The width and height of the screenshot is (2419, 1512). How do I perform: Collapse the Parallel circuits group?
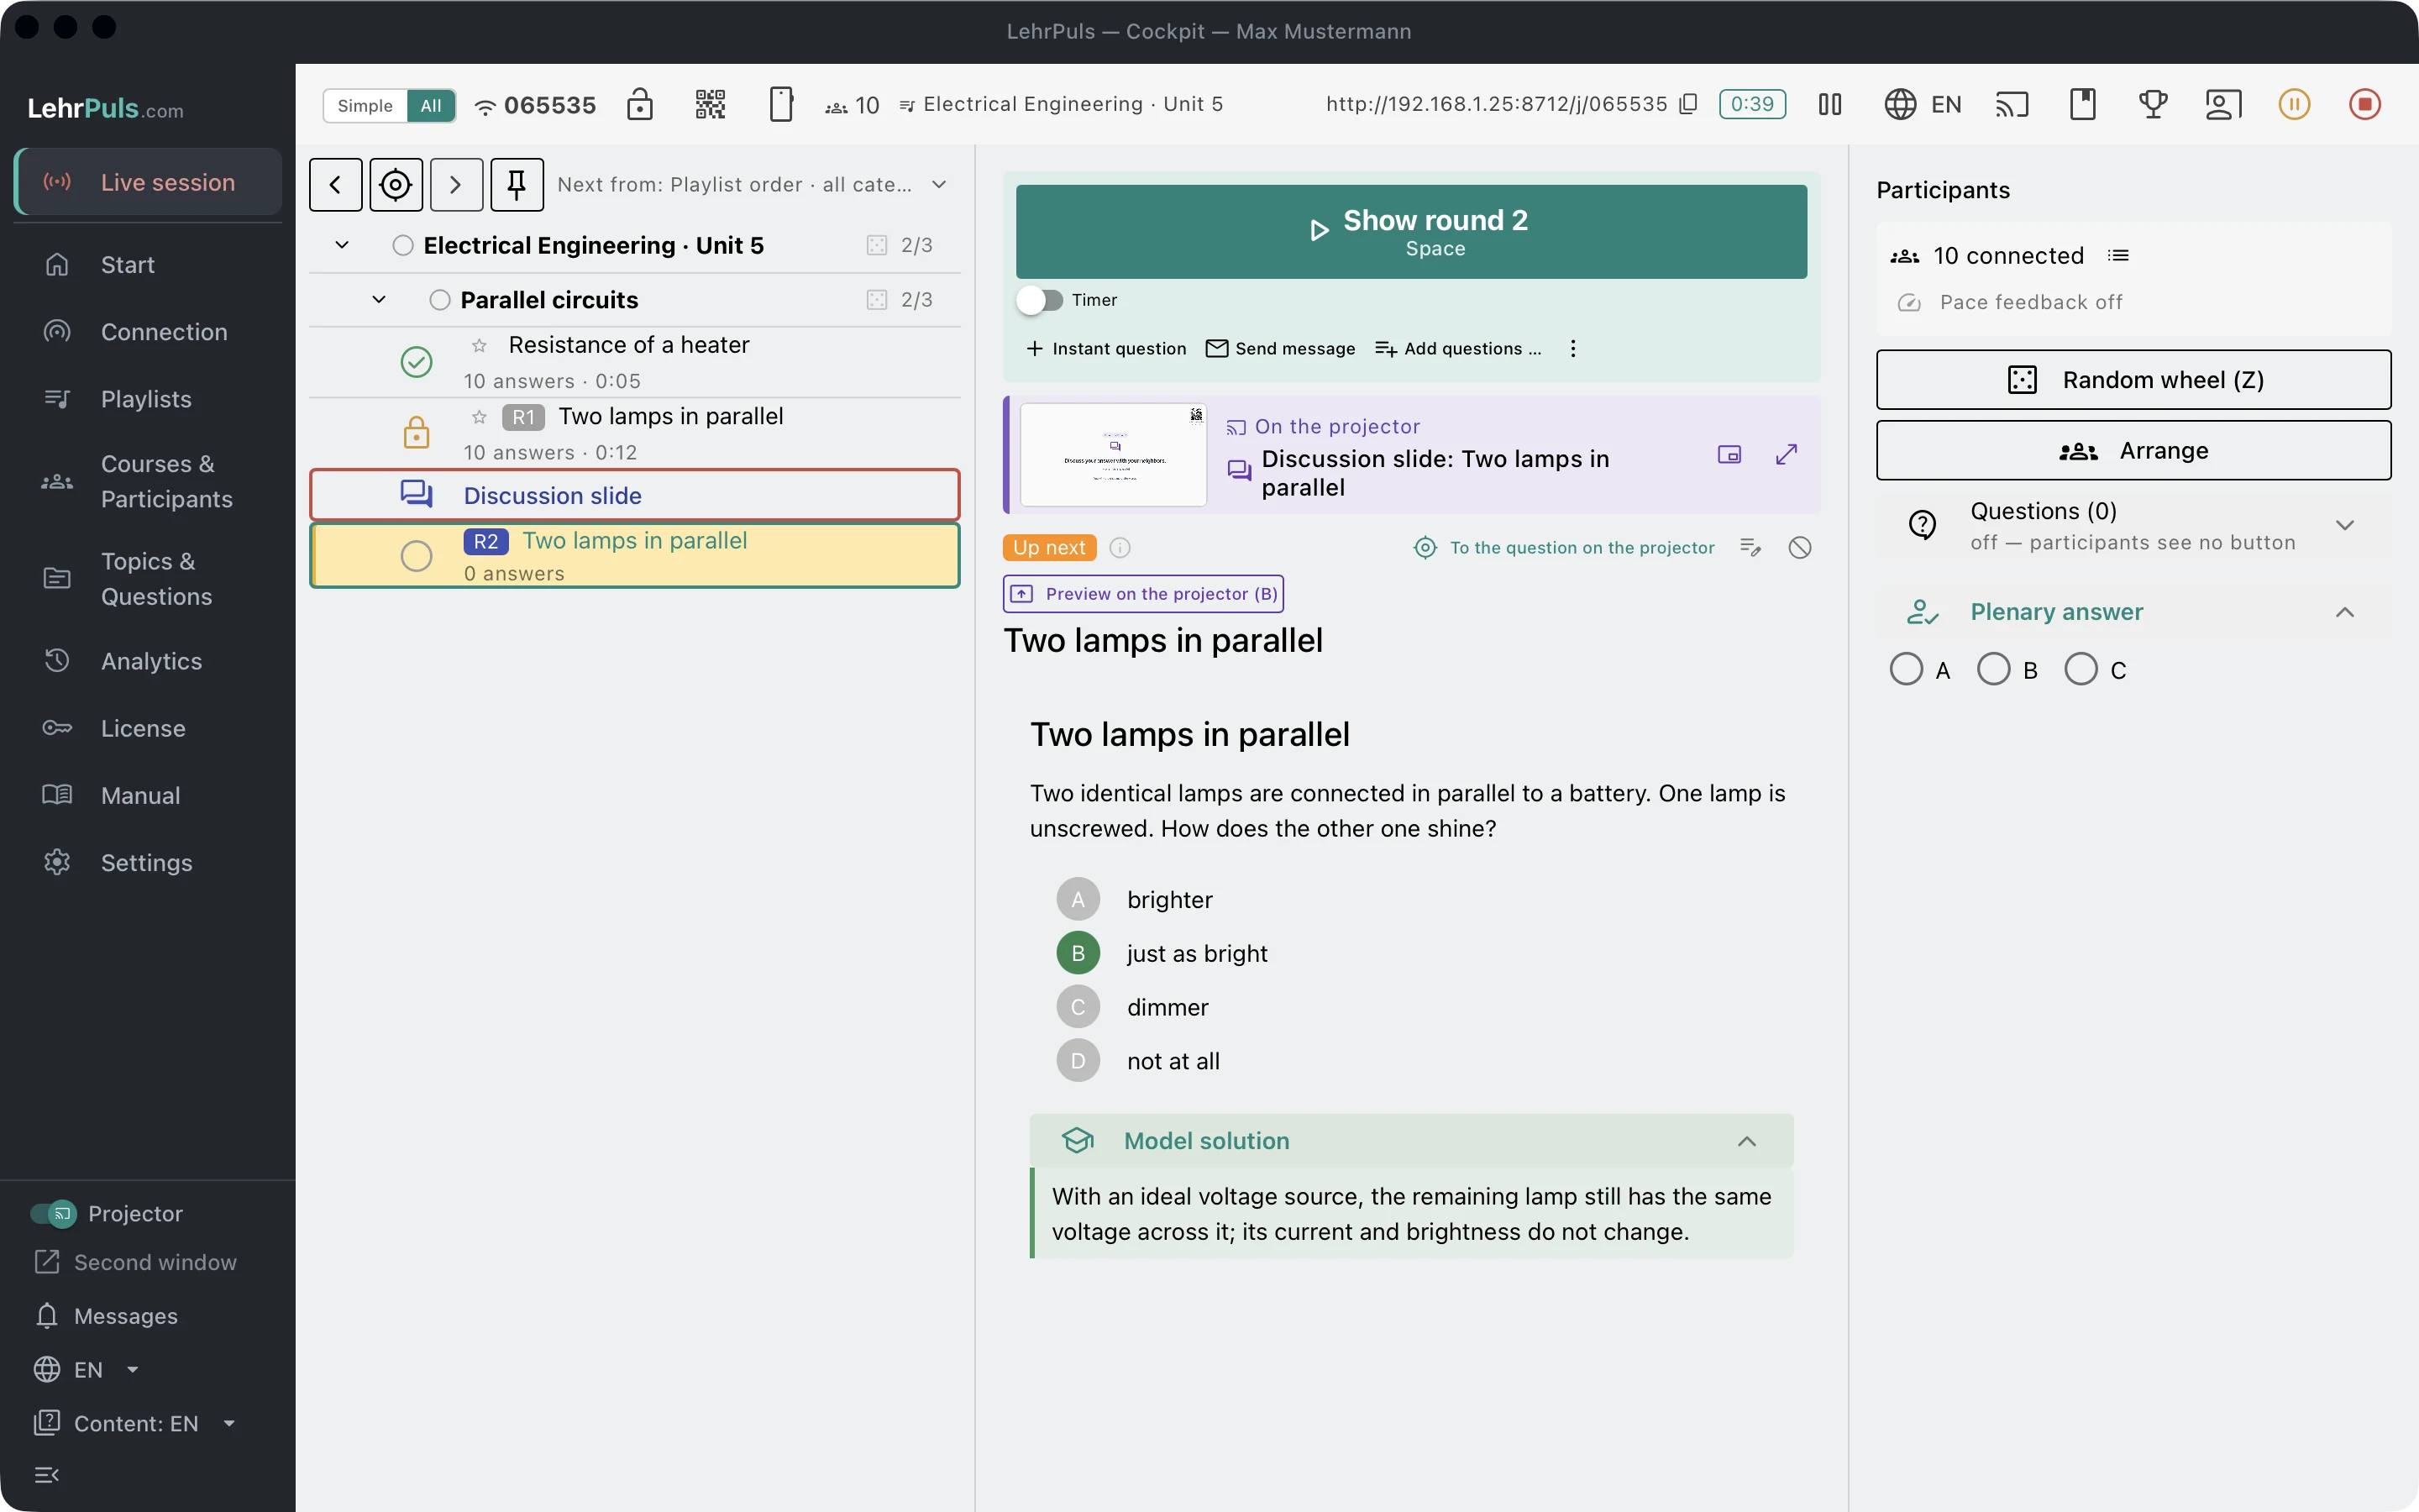[379, 300]
